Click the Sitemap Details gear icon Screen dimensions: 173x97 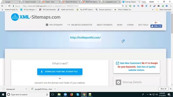click(118, 82)
